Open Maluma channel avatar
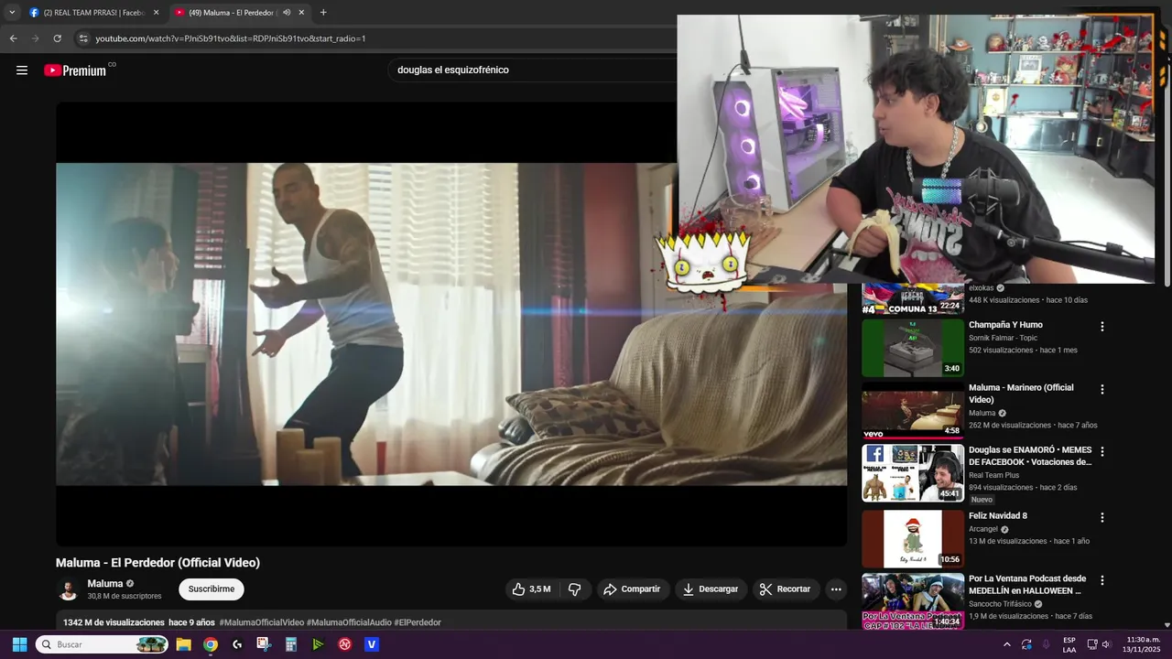 (x=68, y=589)
